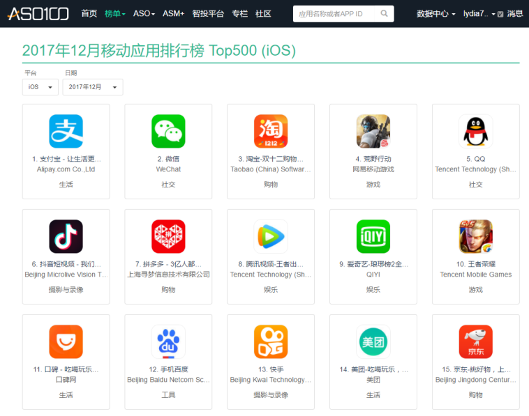Click the 王者荣耀 app title link

click(x=475, y=265)
